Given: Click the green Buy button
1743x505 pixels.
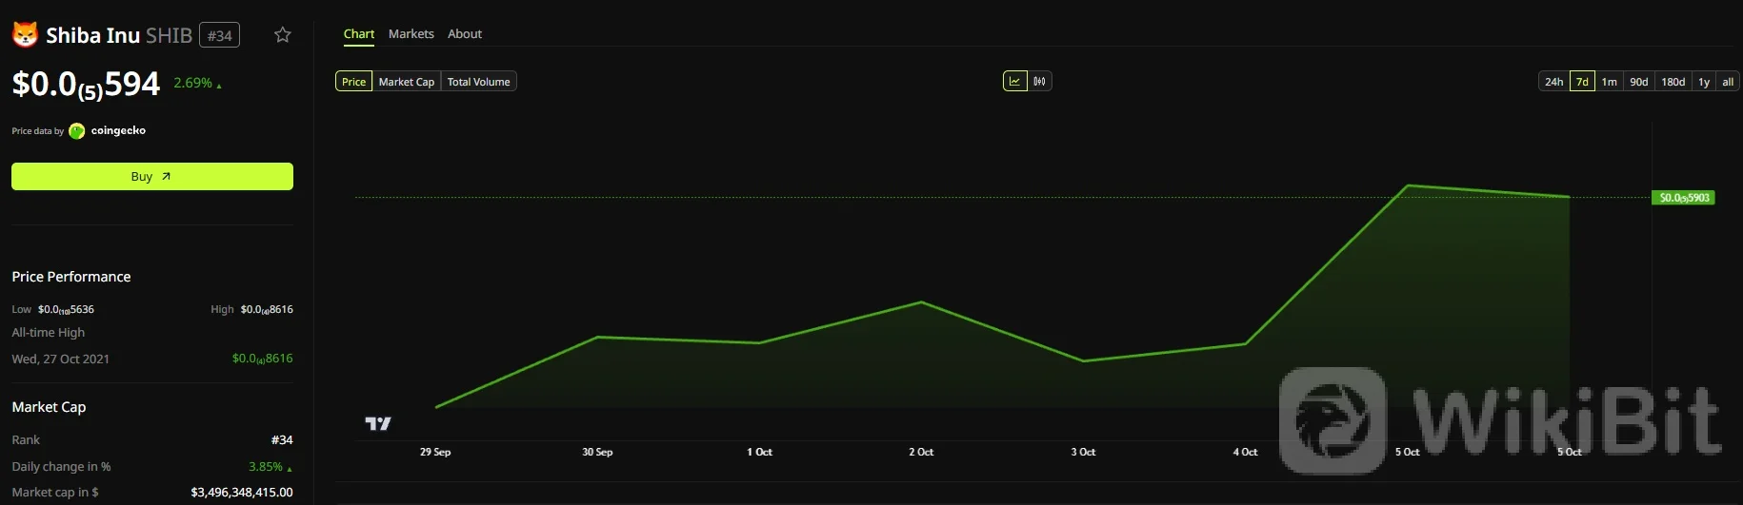Looking at the screenshot, I should coord(152,177).
